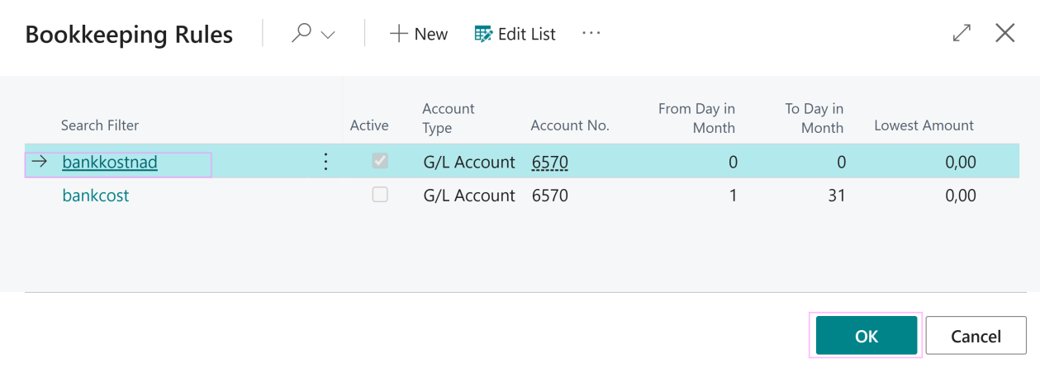1040x368 pixels.
Task: Select From Day value 1 in bankcost row
Action: [734, 196]
